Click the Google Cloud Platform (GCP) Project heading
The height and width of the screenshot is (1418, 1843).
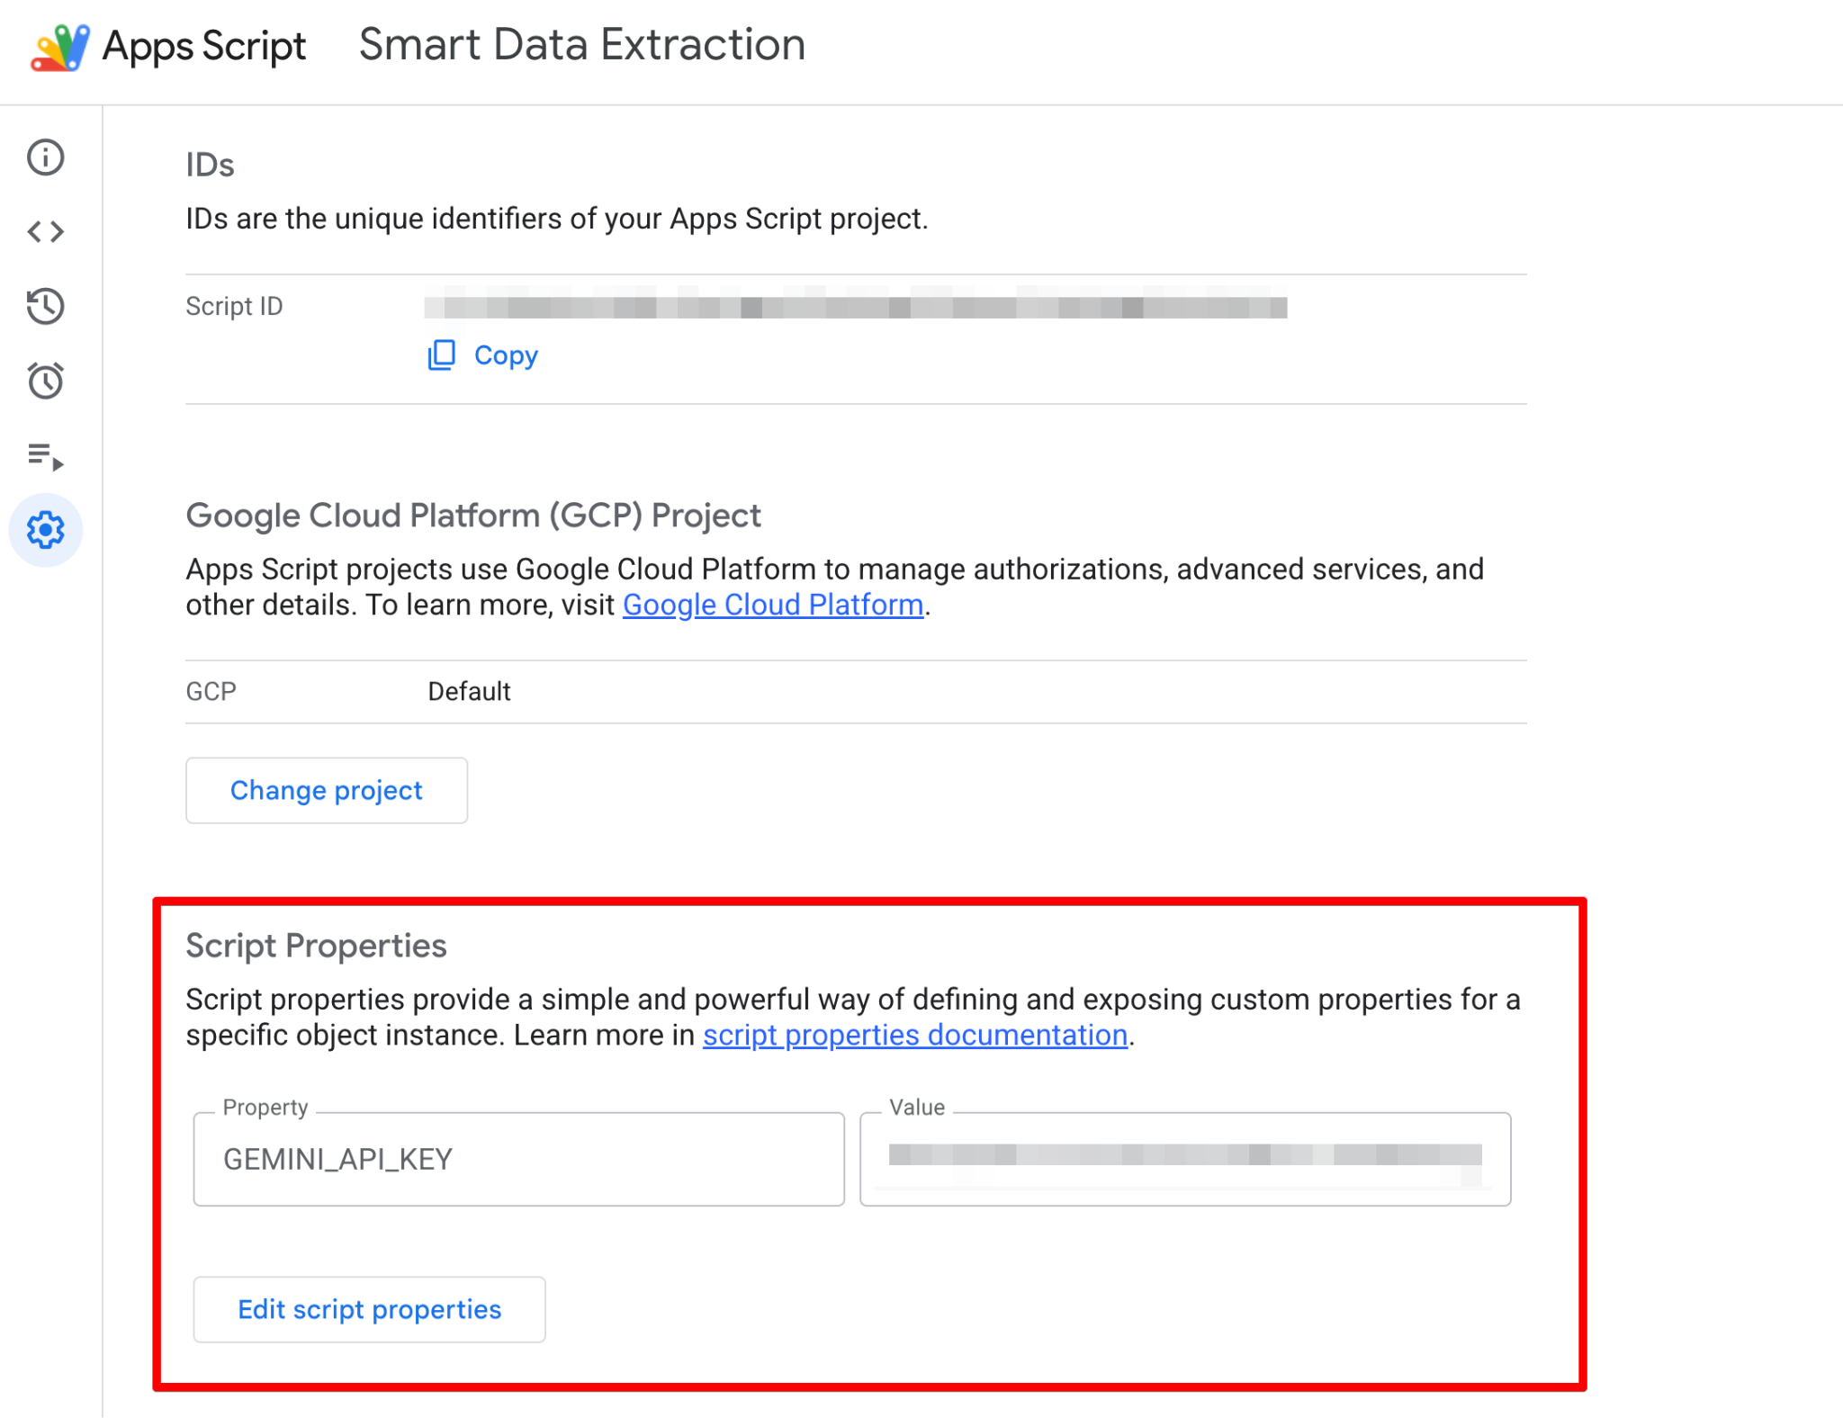click(473, 516)
